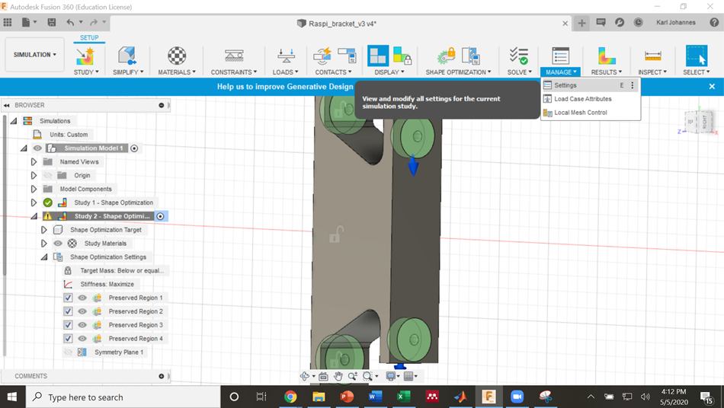Image resolution: width=724 pixels, height=408 pixels.
Task: Open the Settings menu entry
Action: click(x=590, y=85)
